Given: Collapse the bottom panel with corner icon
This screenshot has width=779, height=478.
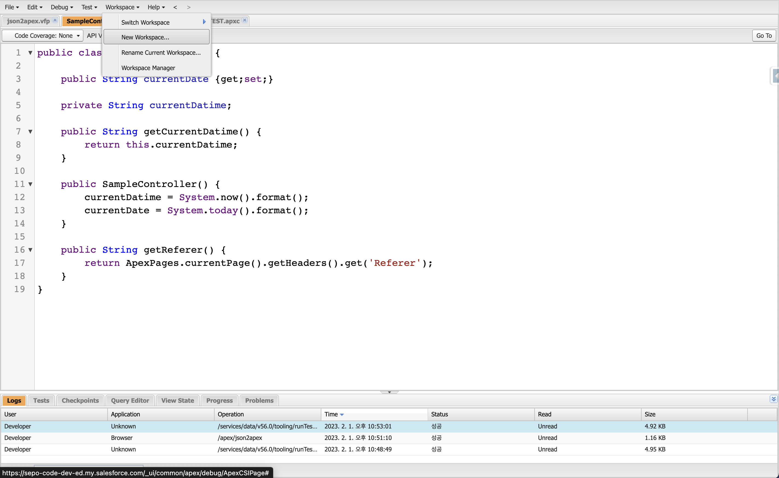Looking at the screenshot, I should pyautogui.click(x=773, y=399).
